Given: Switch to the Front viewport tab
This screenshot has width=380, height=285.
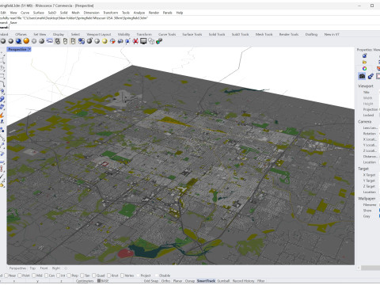Looking at the screenshot, I should tap(44, 268).
